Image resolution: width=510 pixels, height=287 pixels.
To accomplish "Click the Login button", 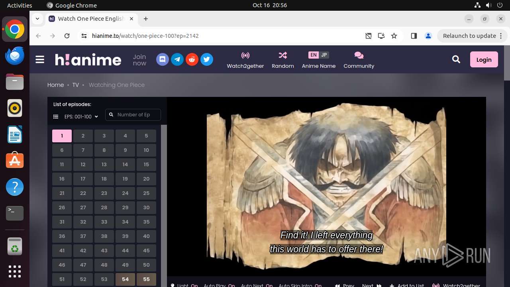I will [x=484, y=60].
